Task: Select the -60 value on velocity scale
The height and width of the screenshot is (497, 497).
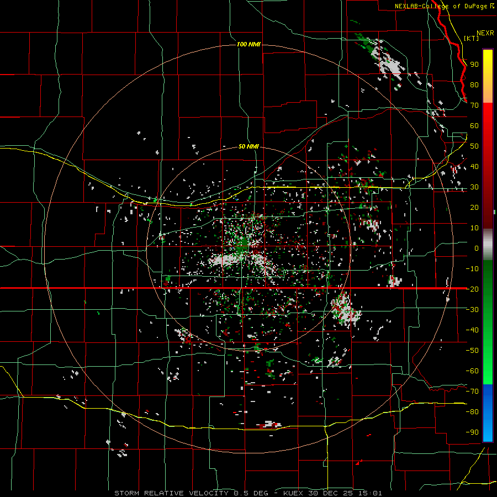Action: click(472, 371)
